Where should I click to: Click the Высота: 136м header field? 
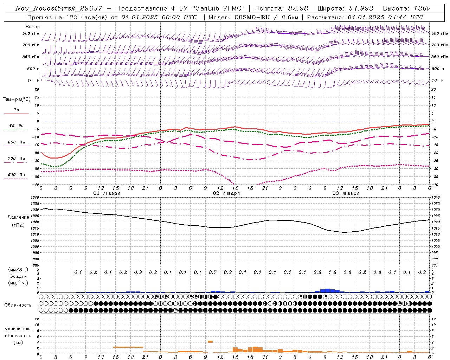tap(407, 8)
